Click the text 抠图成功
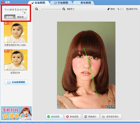 click(x=15, y=73)
